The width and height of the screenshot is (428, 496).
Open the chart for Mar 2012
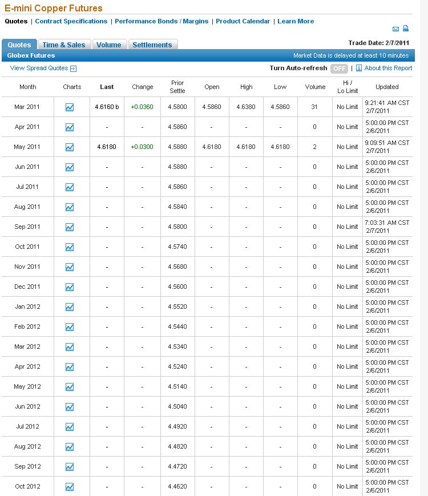coord(70,346)
